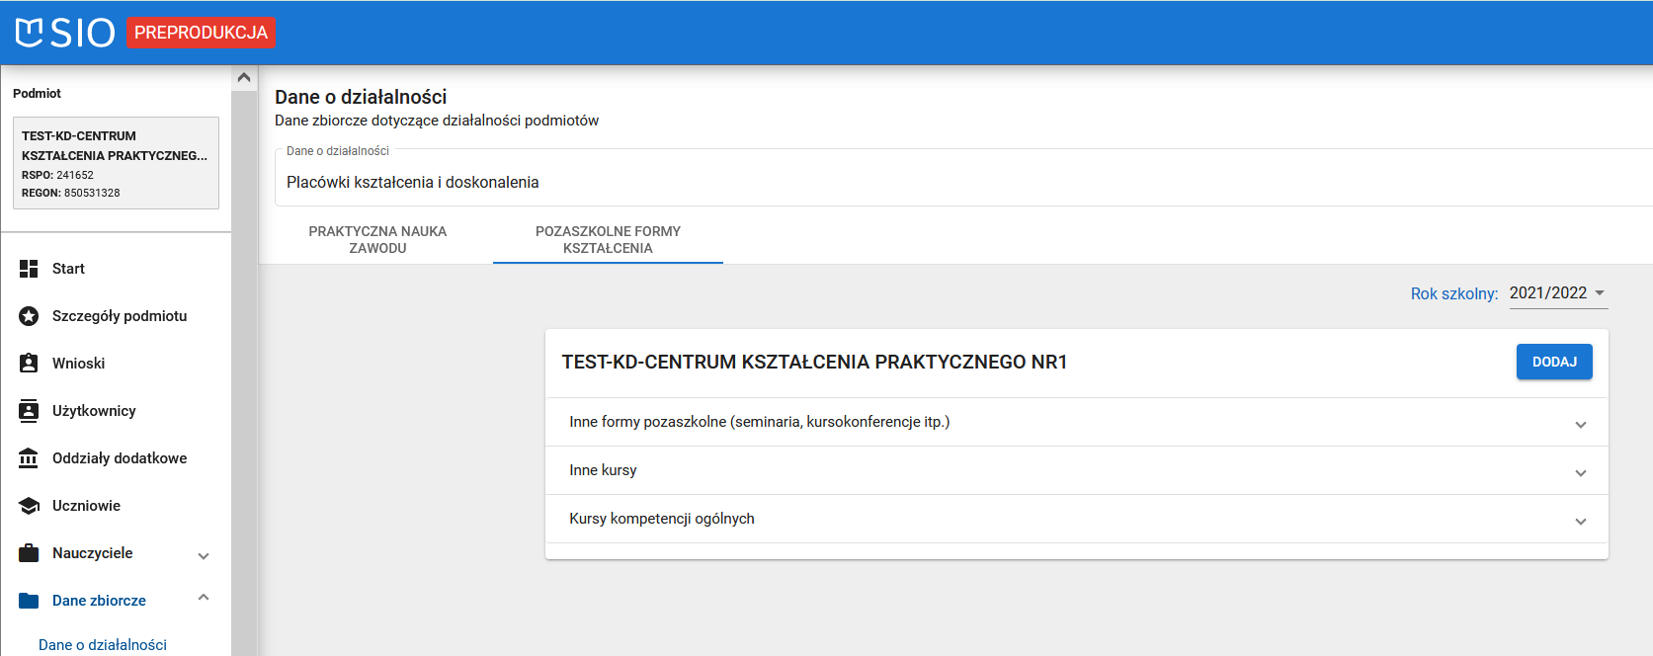
Task: Click the Użytkownicy contacts icon
Action: pyautogui.click(x=29, y=411)
